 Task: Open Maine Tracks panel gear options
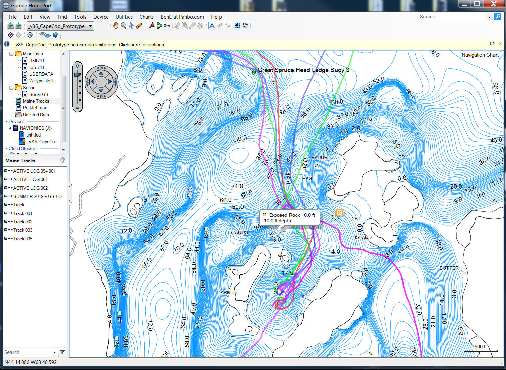pyautogui.click(x=62, y=160)
